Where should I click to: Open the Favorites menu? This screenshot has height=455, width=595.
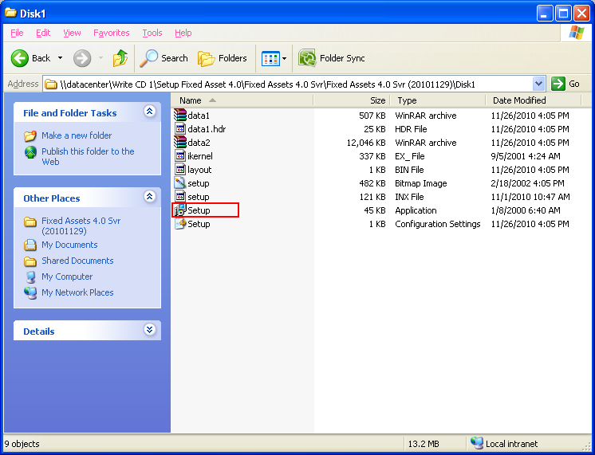(x=111, y=33)
